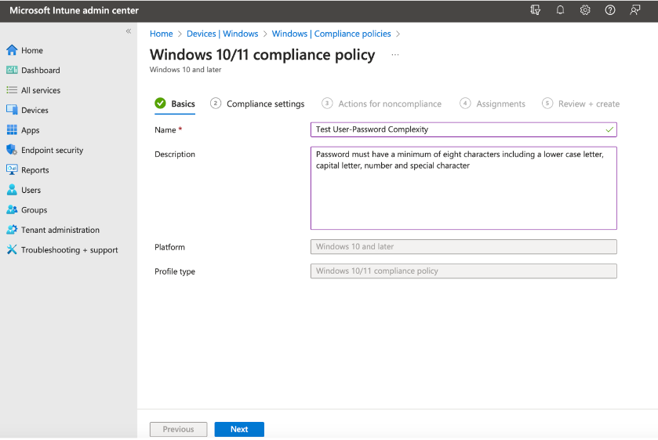The width and height of the screenshot is (658, 440).
Task: Click the Troubleshooting + support tools icon
Action: click(x=12, y=249)
